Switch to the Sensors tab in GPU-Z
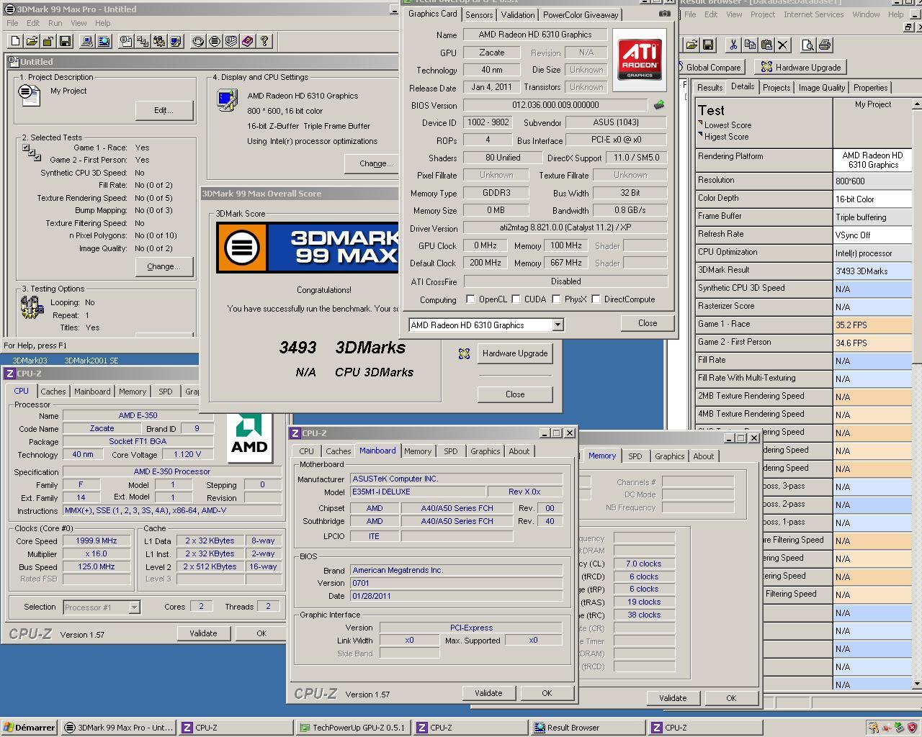922x737 pixels. (x=479, y=14)
